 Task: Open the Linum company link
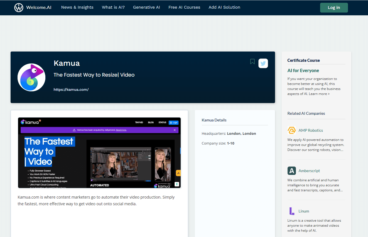[304, 211]
